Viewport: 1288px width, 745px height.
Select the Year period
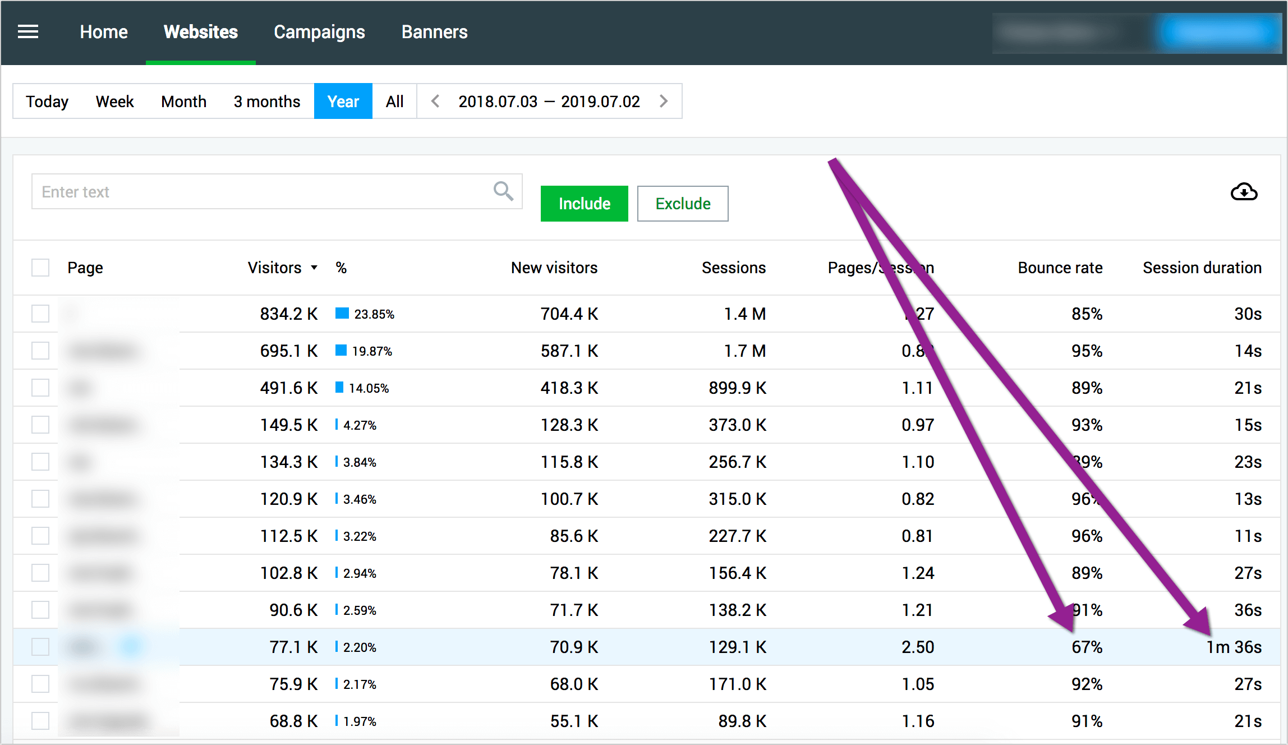pyautogui.click(x=343, y=101)
